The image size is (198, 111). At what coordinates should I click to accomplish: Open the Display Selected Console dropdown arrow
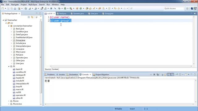click(x=183, y=75)
